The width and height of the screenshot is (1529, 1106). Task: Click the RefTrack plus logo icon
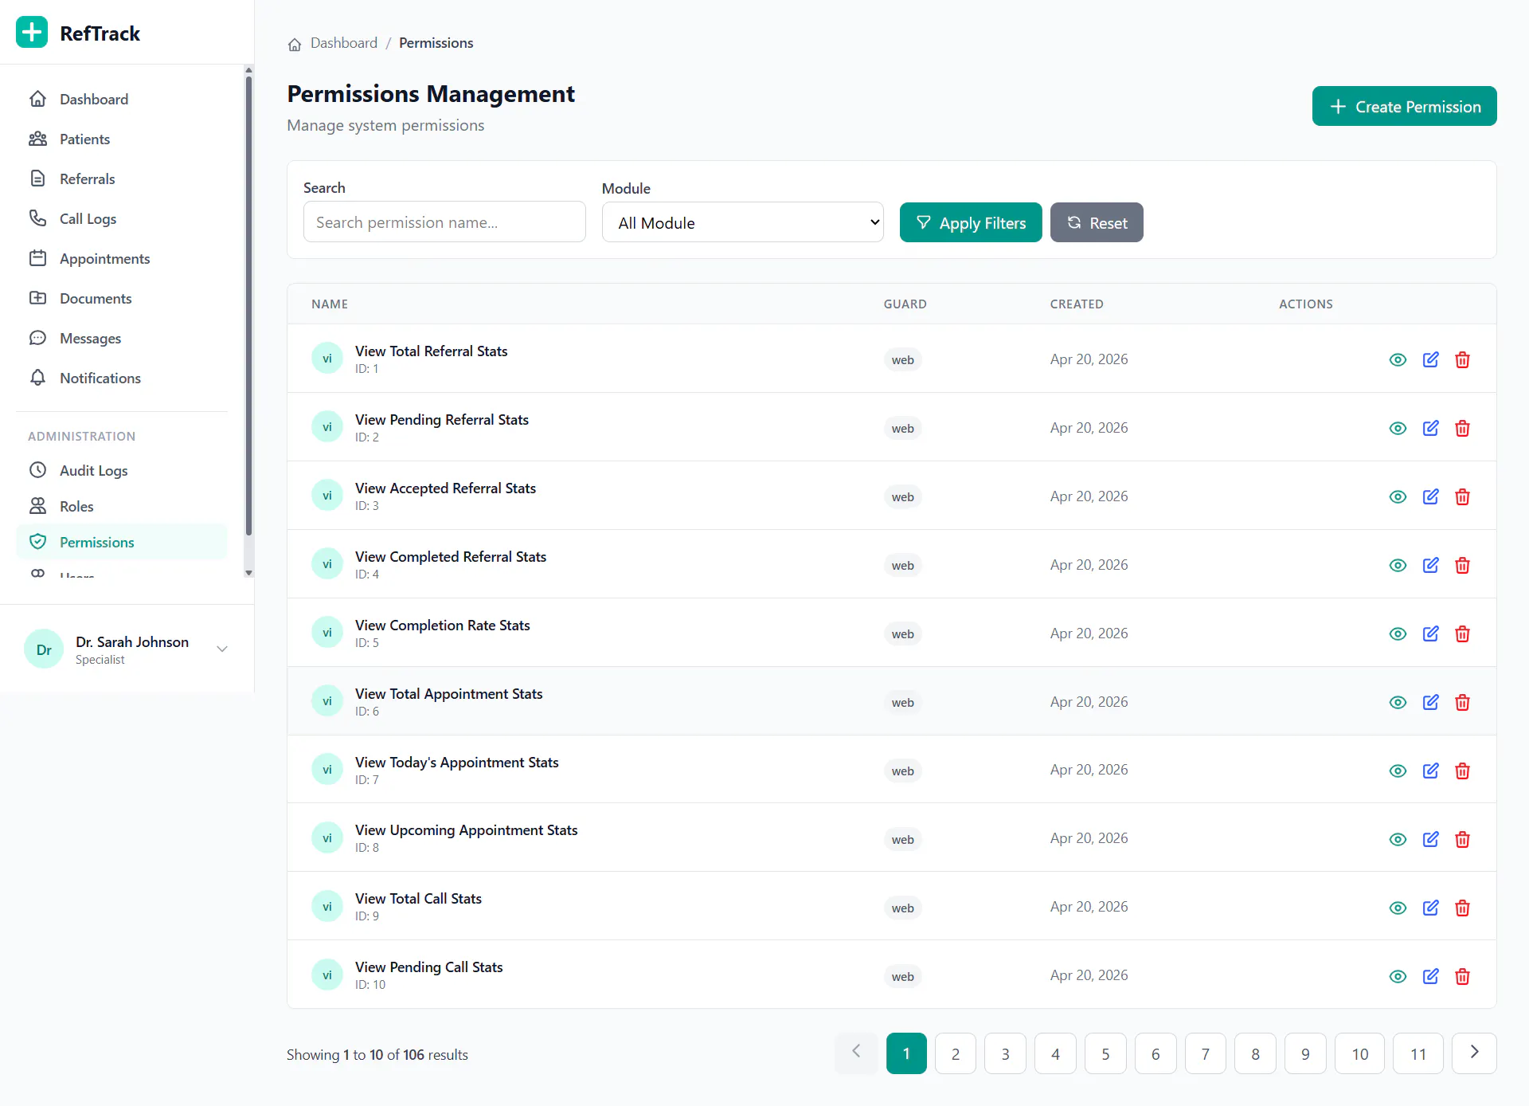[32, 33]
